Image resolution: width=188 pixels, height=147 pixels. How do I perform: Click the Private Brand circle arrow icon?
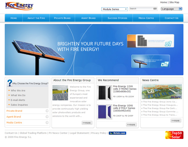(47, 111)
